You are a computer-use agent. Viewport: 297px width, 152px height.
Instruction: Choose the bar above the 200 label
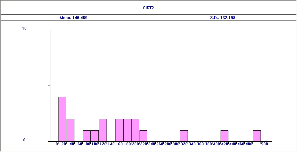[x=135, y=130]
